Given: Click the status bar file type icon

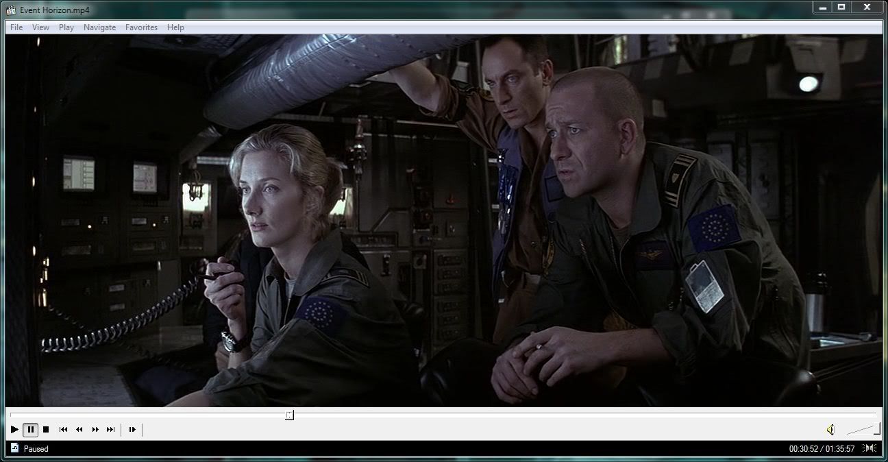Looking at the screenshot, I should pyautogui.click(x=14, y=448).
